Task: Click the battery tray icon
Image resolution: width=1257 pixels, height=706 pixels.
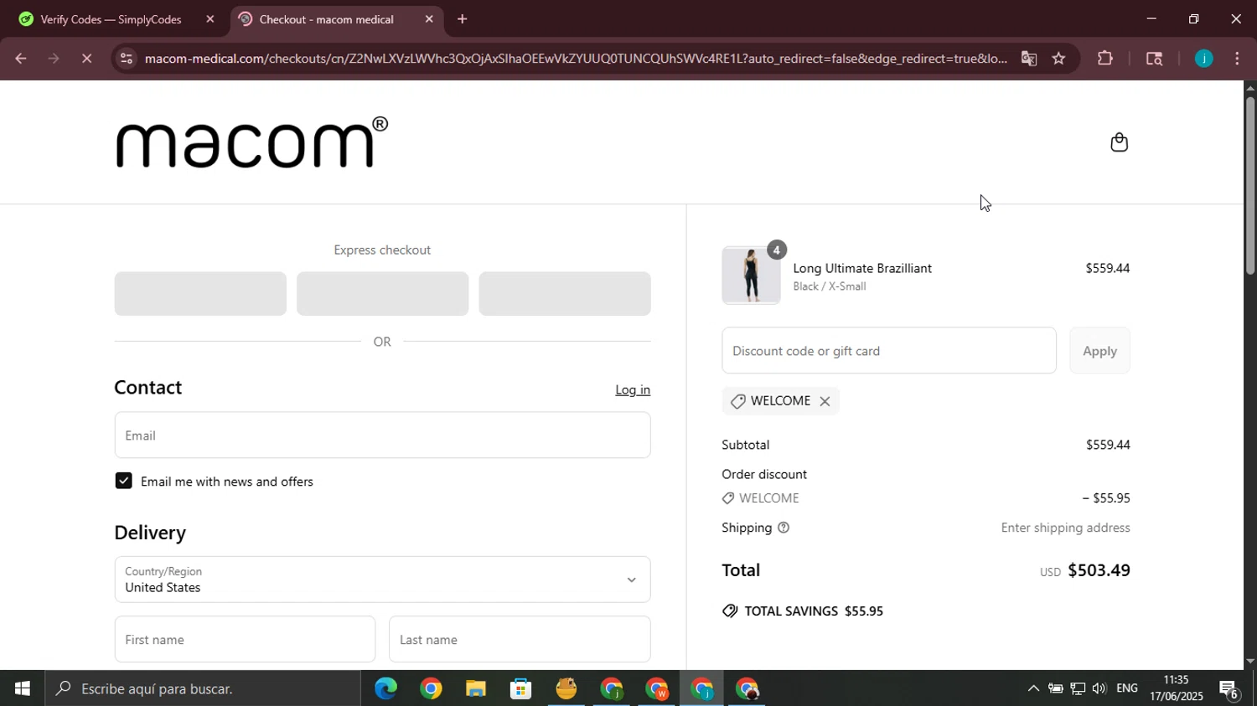Action: click(x=1055, y=688)
